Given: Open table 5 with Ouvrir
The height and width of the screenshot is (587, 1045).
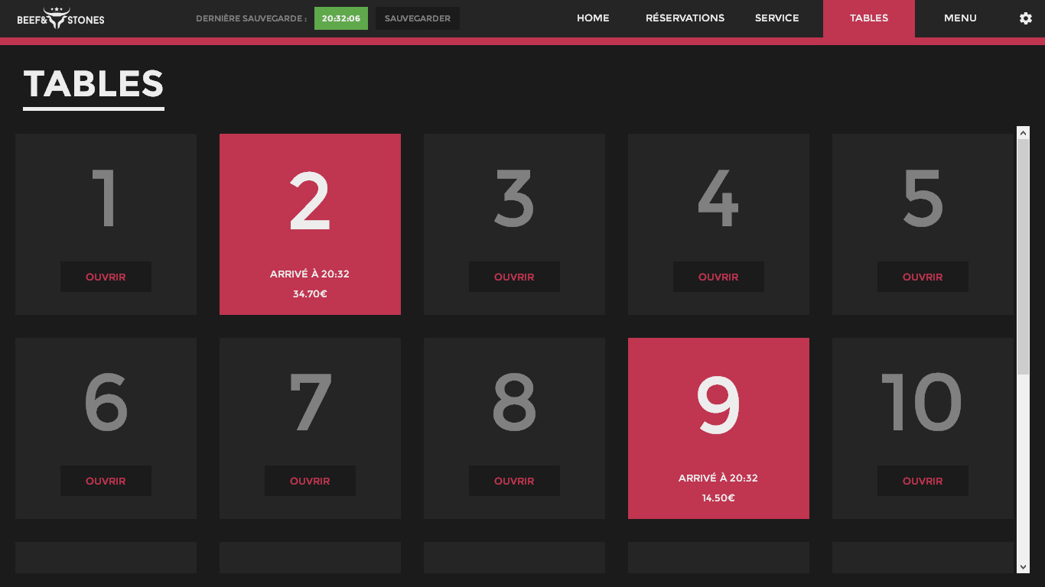Looking at the screenshot, I should pyautogui.click(x=923, y=277).
